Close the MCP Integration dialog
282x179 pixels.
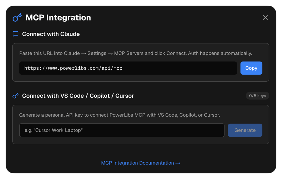pyautogui.click(x=265, y=18)
